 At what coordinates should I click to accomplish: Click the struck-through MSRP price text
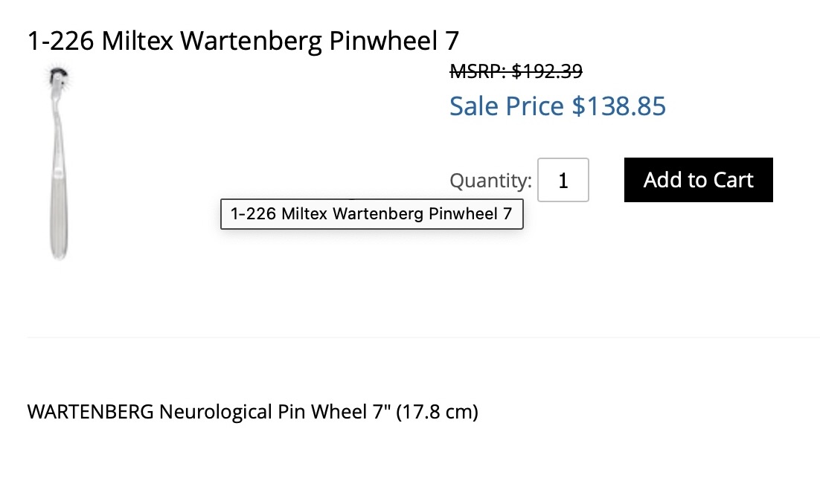pyautogui.click(x=516, y=71)
